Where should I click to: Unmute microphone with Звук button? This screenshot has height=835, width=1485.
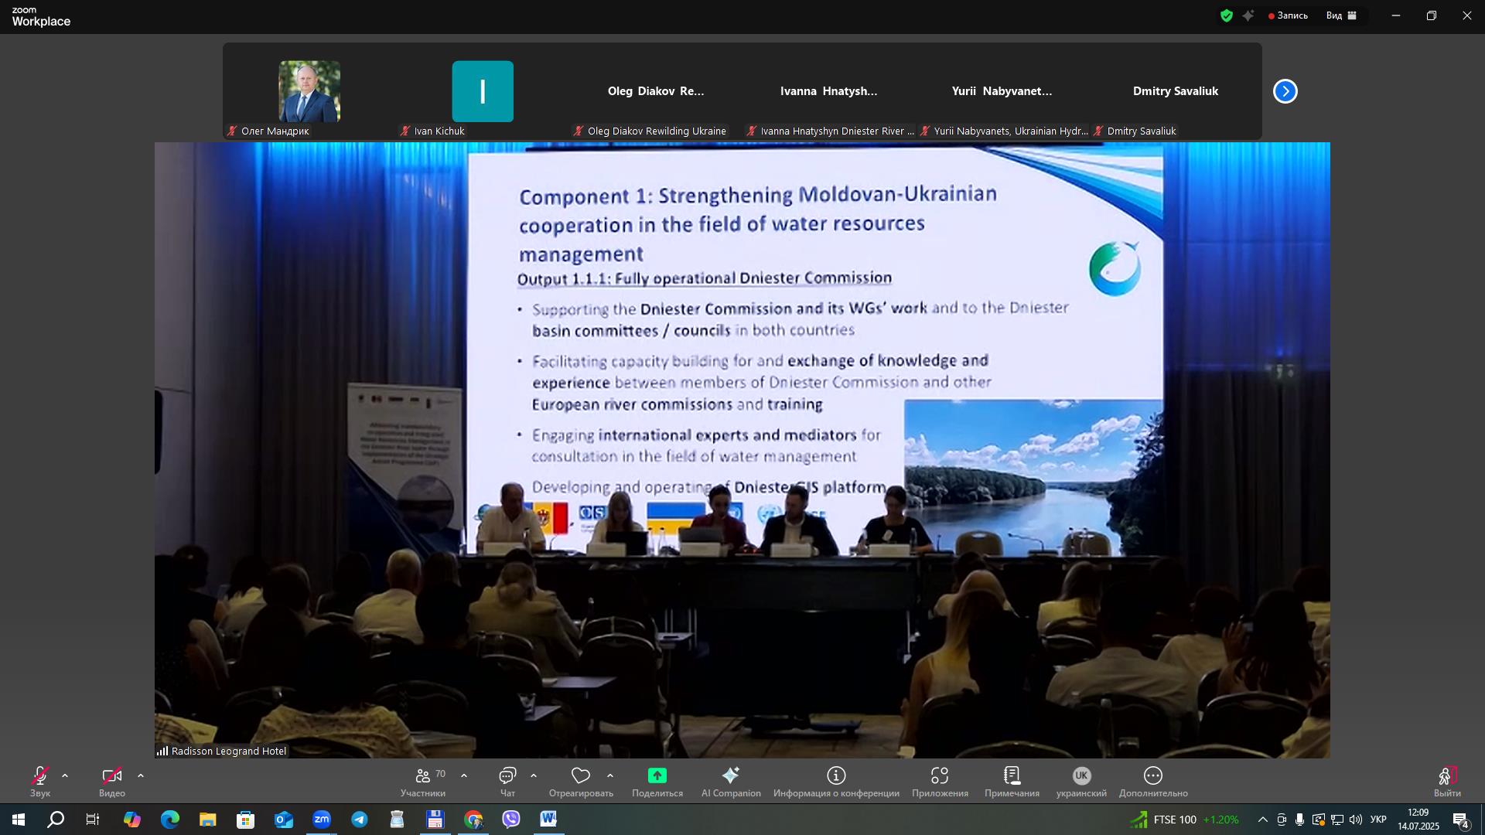point(40,782)
